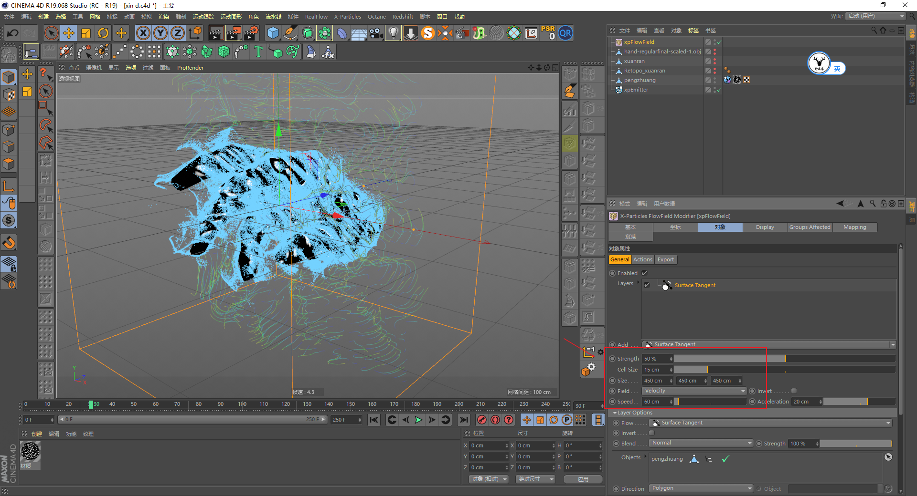Open the Blend dropdown set to Normal
This screenshot has width=917, height=496.
(x=701, y=443)
